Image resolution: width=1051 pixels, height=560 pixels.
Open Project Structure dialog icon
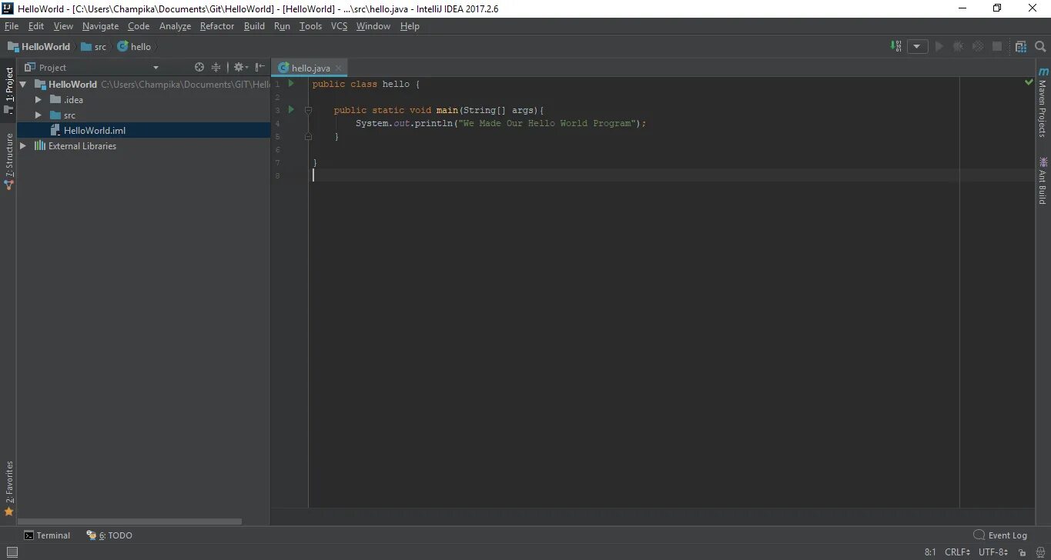[x=1021, y=46]
